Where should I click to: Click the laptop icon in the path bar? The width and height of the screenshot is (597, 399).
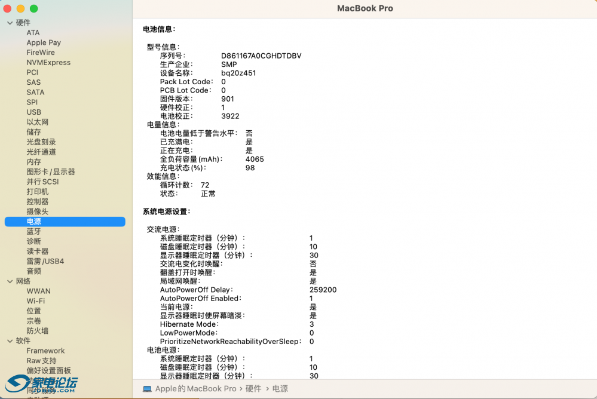coord(148,389)
